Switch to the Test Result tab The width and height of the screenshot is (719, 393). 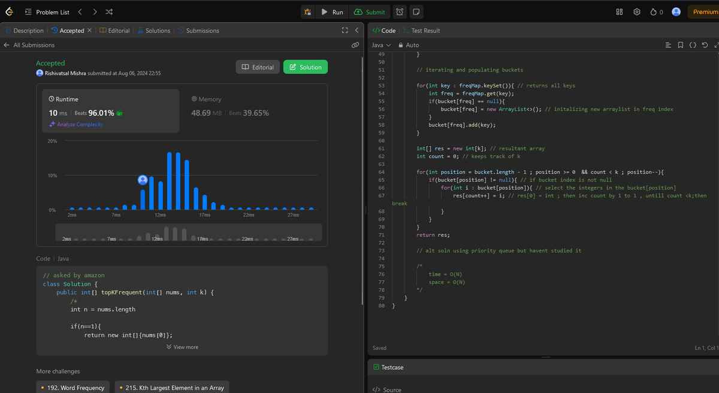click(x=422, y=31)
